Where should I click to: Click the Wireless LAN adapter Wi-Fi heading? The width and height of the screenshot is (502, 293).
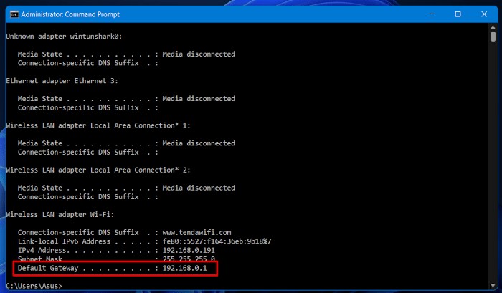60,214
